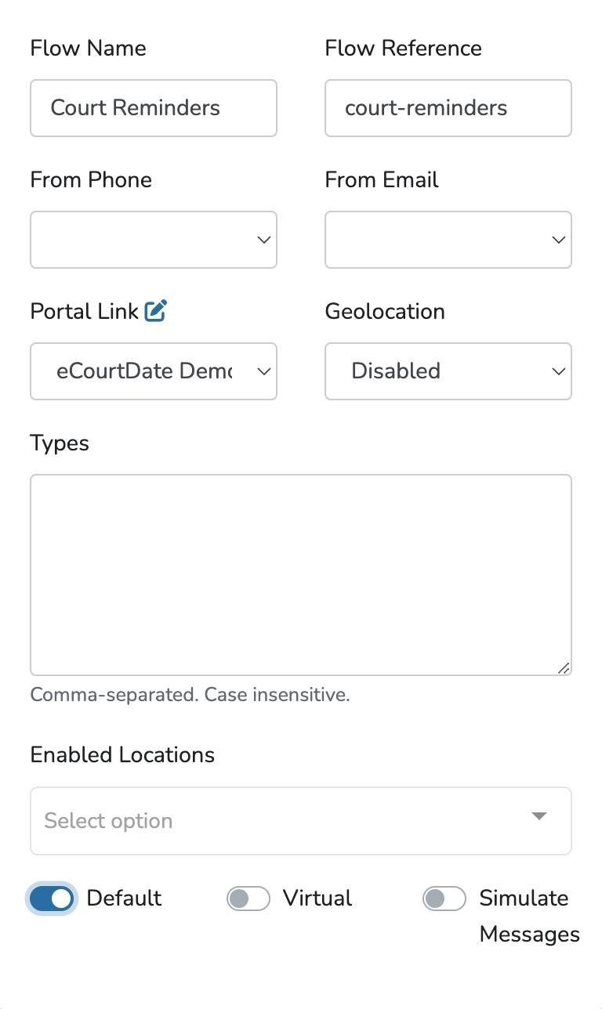Click the Flow Name input field
Screen dimensions: 602x1009
point(154,108)
